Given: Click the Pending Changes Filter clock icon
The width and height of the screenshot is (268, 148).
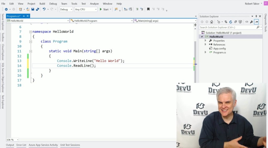Looking at the screenshot, I should 219,22.
